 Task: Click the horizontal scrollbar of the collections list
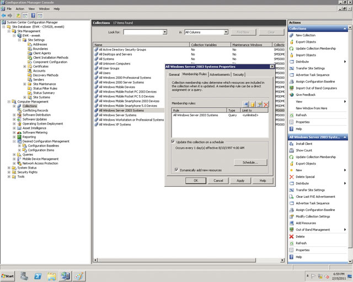[176, 260]
